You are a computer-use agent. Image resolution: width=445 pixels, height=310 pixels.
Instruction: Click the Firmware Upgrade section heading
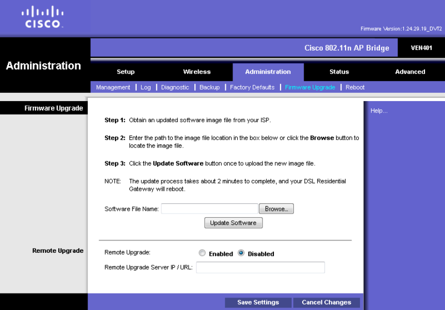54,108
